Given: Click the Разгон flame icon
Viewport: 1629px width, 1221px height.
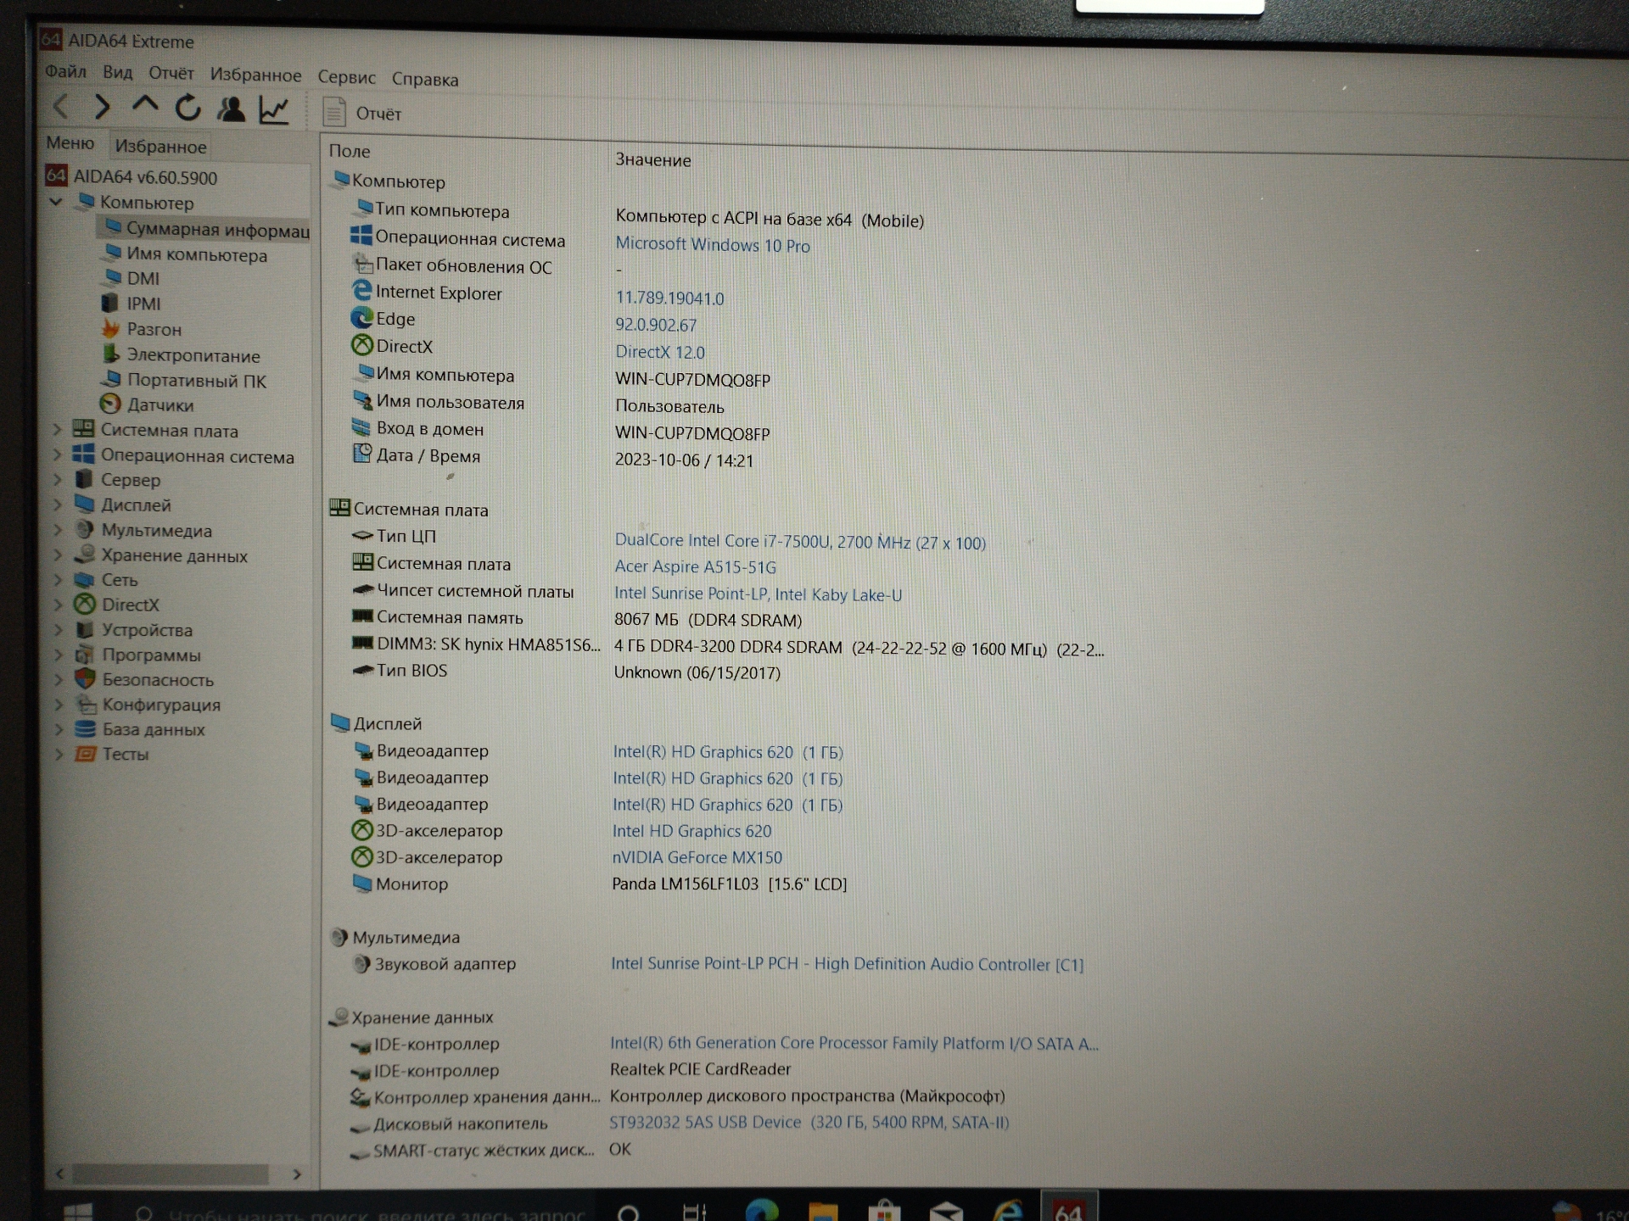Looking at the screenshot, I should (x=110, y=328).
